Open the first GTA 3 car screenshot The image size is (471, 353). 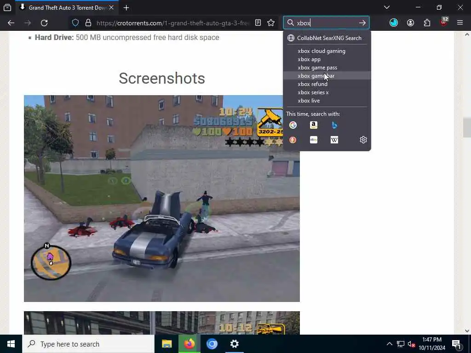[x=161, y=199]
